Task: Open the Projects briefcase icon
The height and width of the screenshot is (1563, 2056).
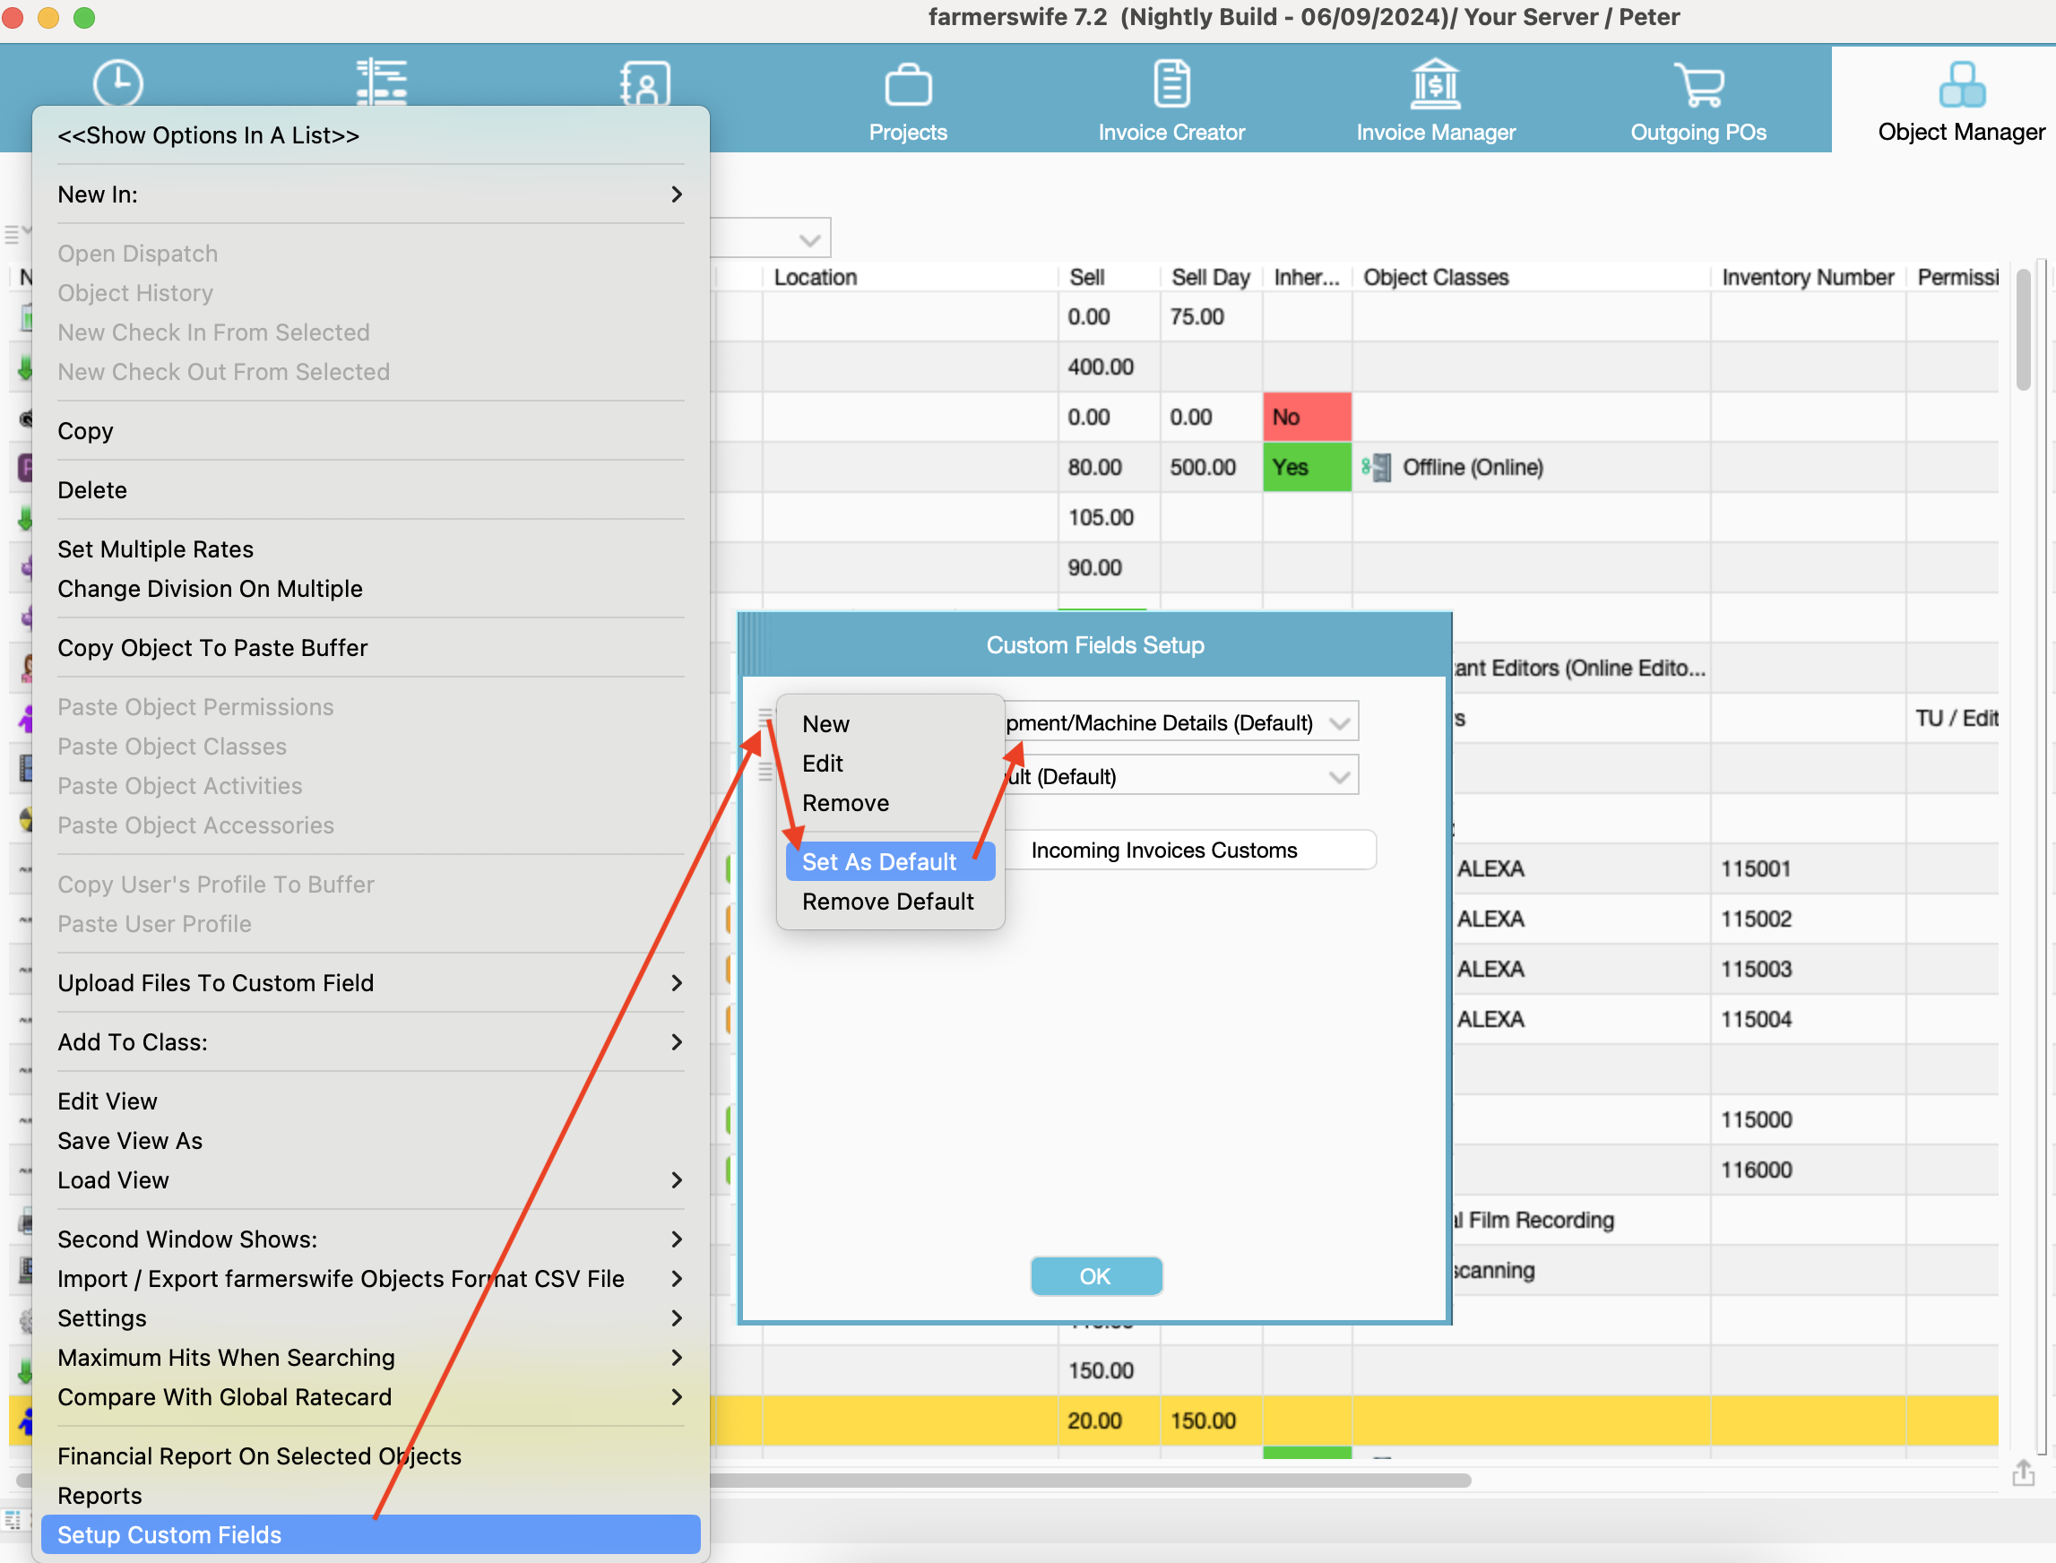Action: 907,86
